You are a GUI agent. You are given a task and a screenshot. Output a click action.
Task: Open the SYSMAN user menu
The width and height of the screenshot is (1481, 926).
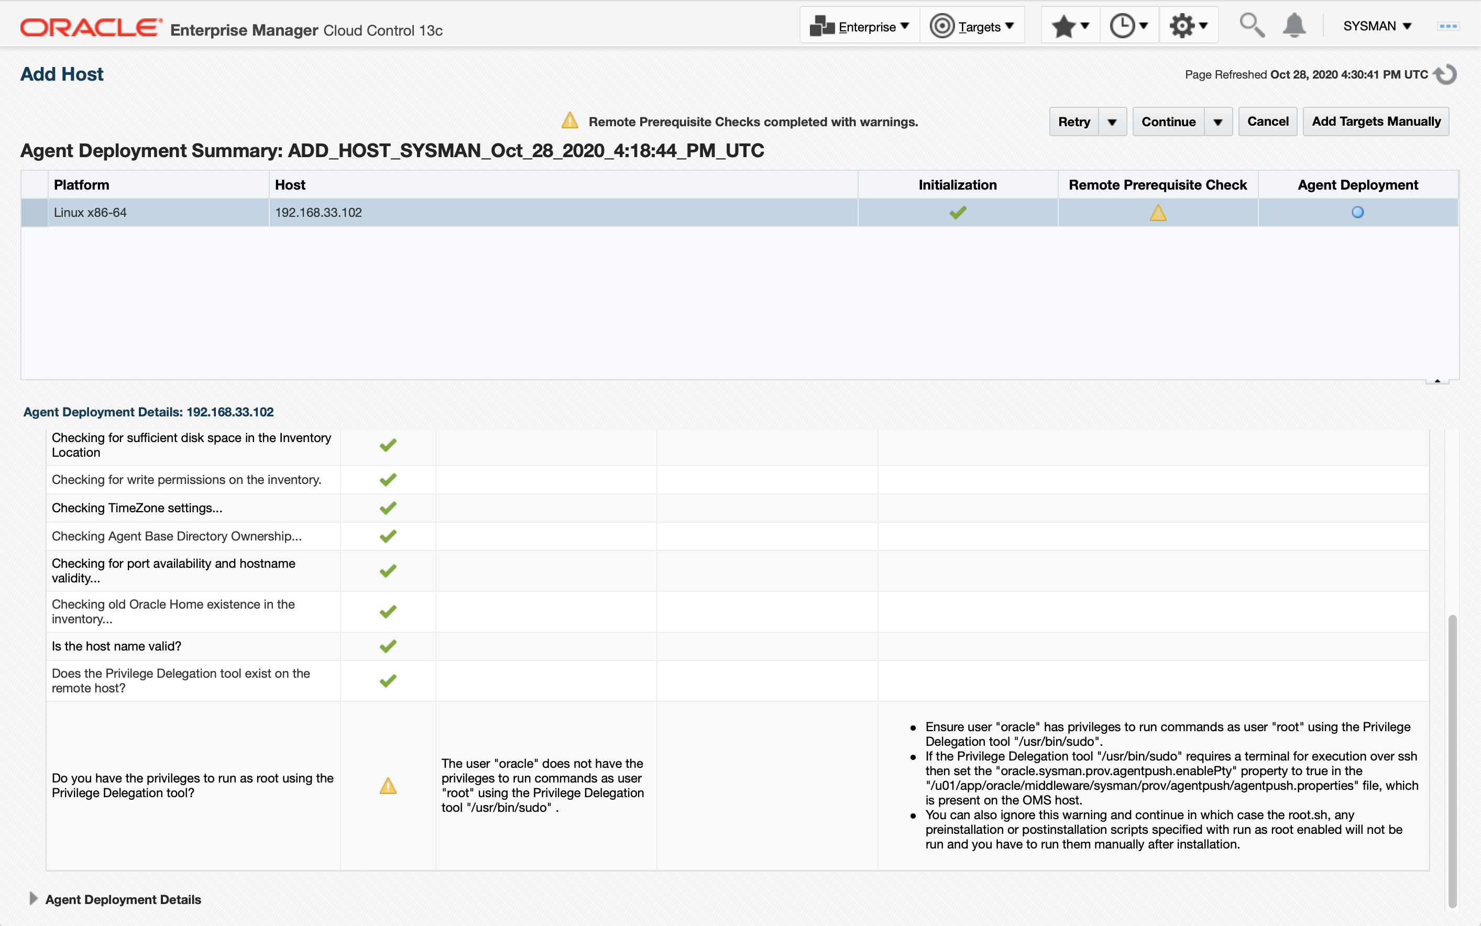click(x=1377, y=26)
